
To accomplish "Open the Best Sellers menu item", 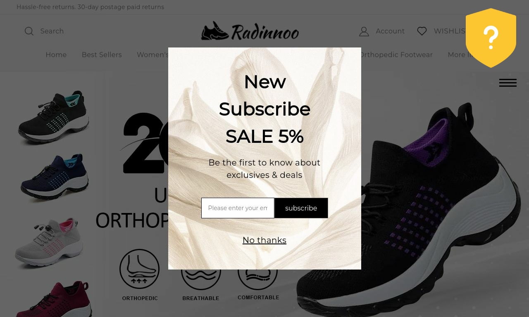I will tap(102, 55).
